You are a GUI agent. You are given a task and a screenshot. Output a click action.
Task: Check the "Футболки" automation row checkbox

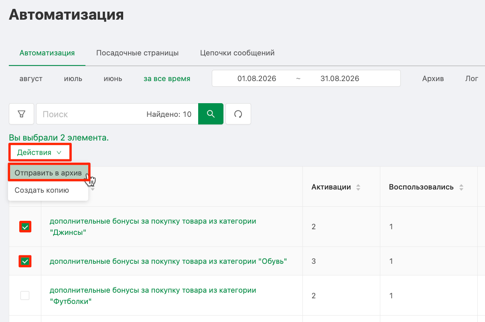(x=25, y=296)
